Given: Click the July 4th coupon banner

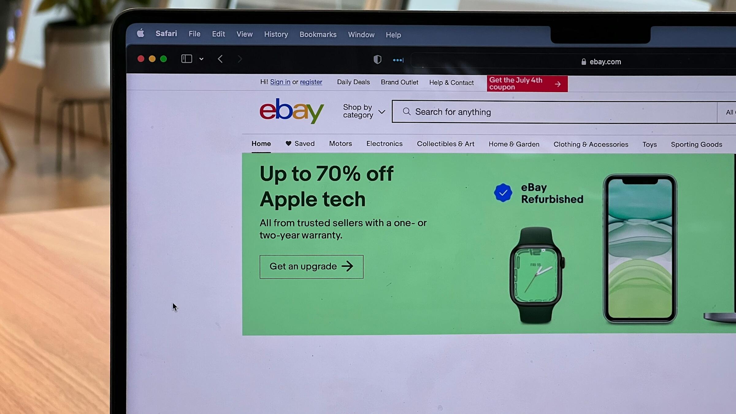Looking at the screenshot, I should pos(527,84).
